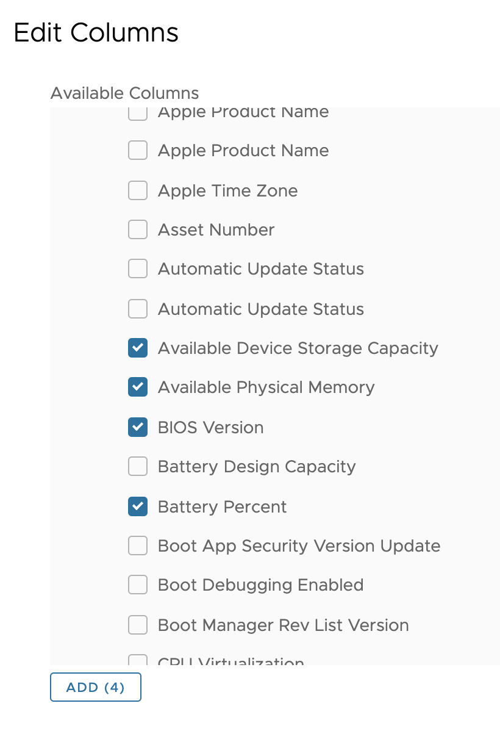Uncheck the BIOS Version checkbox

(x=138, y=427)
